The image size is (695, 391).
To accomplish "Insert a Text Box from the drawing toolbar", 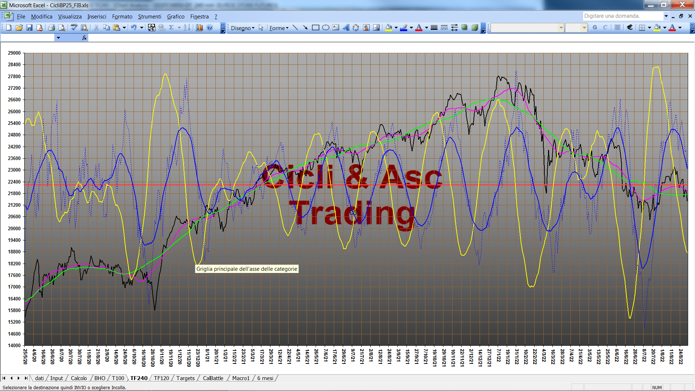I will click(x=336, y=28).
